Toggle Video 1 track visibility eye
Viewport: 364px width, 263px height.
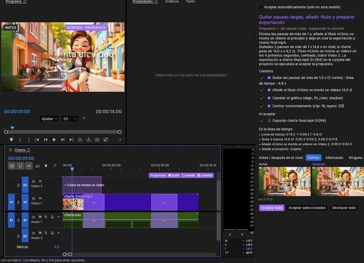[40, 198]
